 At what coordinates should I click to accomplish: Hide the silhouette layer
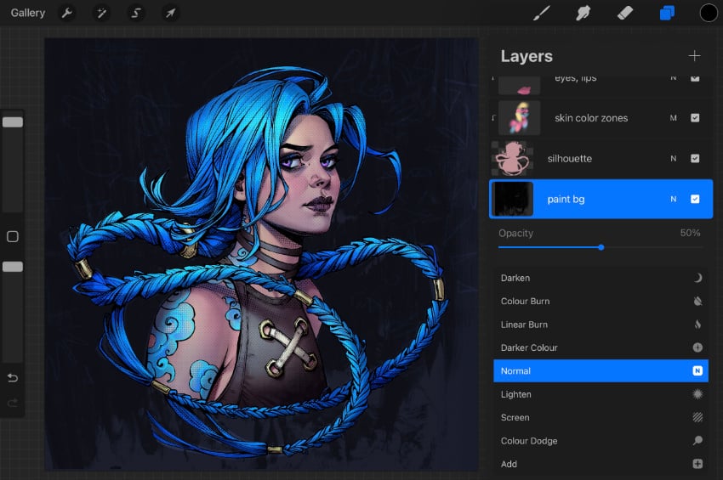point(695,159)
